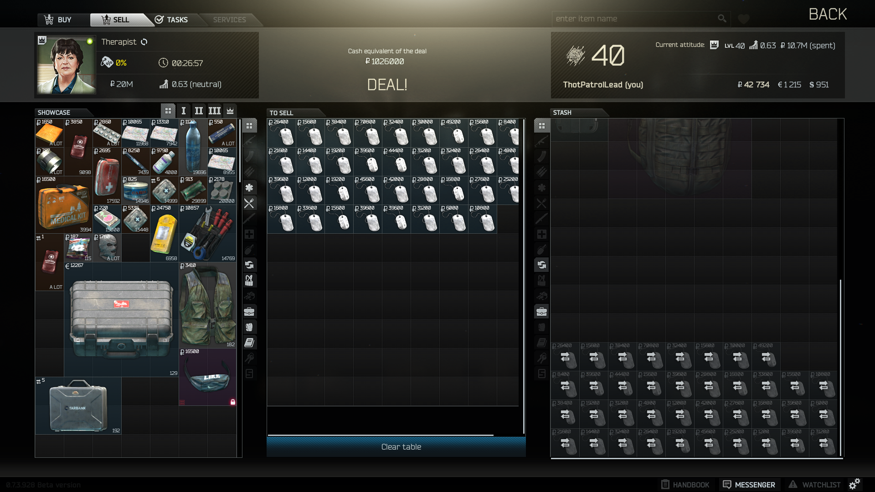Toggle loyalty level I showcase filter

(184, 111)
